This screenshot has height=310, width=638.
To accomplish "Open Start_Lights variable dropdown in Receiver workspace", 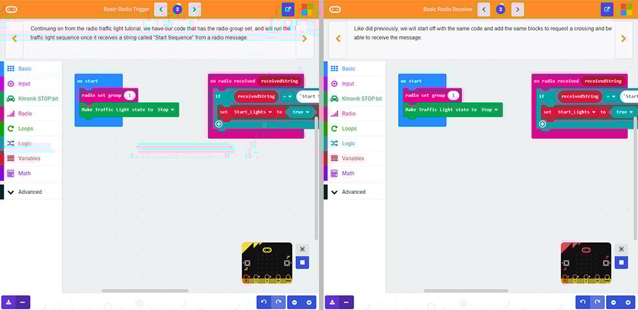I will coord(577,112).
